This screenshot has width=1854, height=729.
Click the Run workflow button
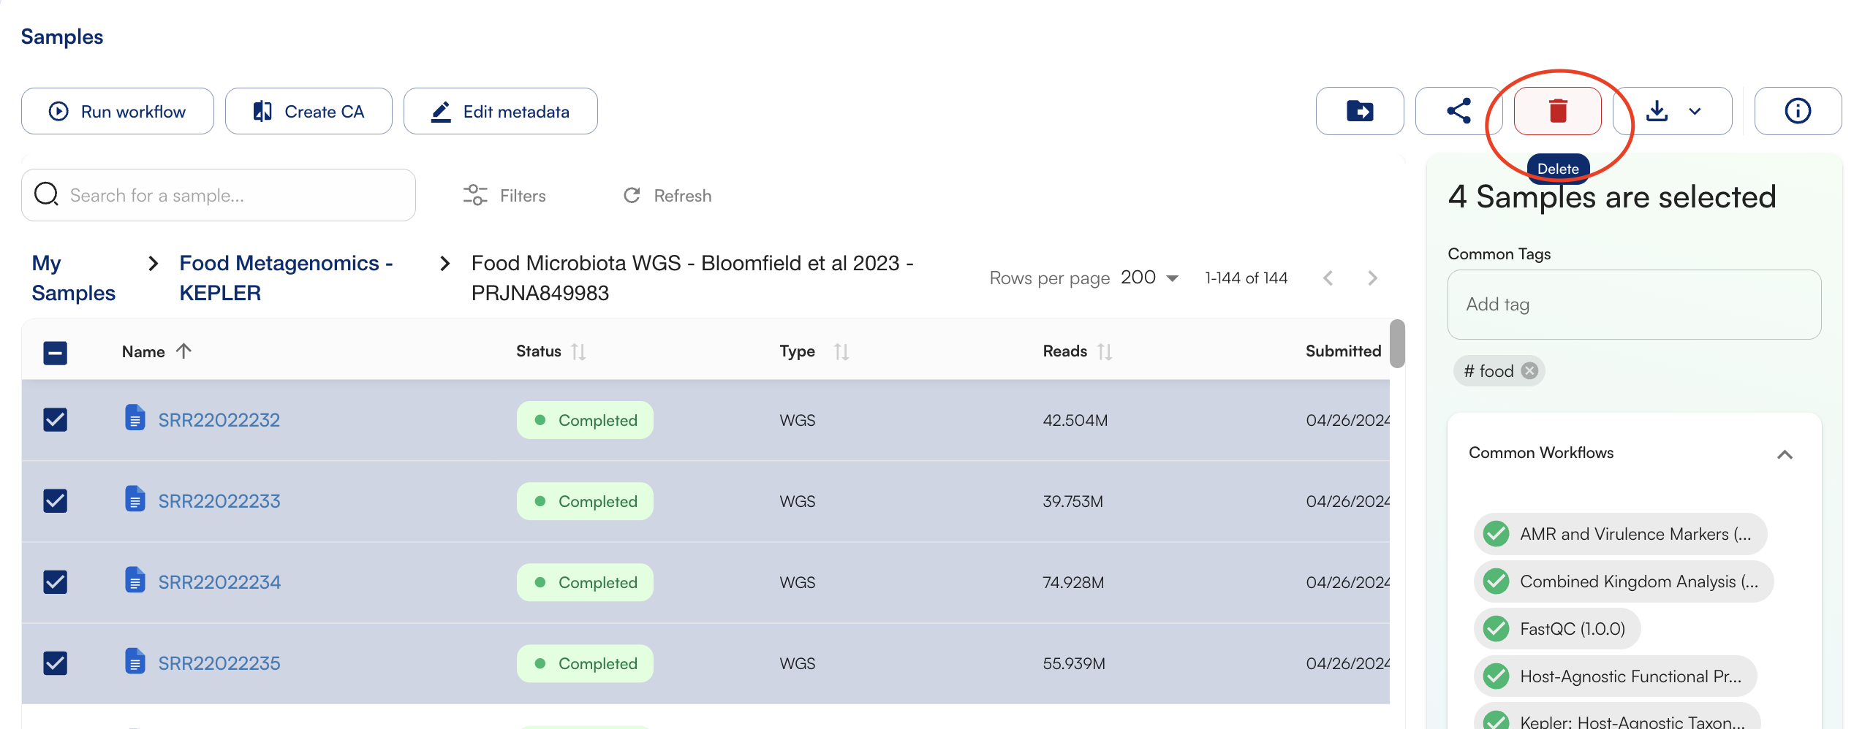118,111
